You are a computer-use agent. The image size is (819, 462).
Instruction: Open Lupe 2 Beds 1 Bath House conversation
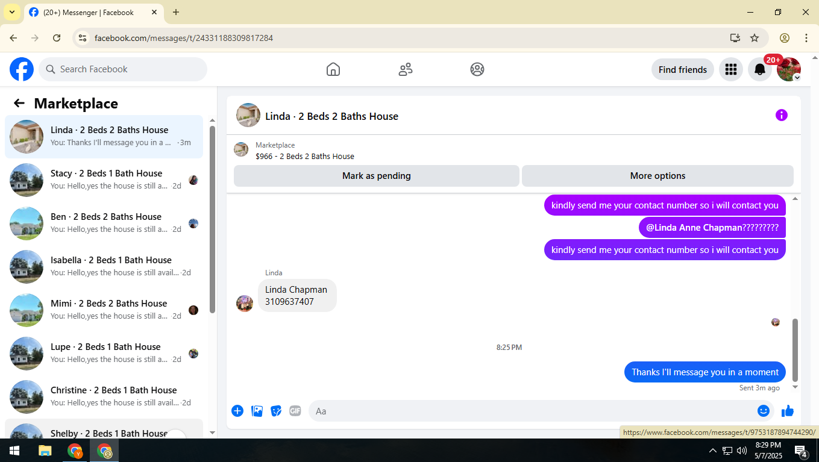(104, 354)
